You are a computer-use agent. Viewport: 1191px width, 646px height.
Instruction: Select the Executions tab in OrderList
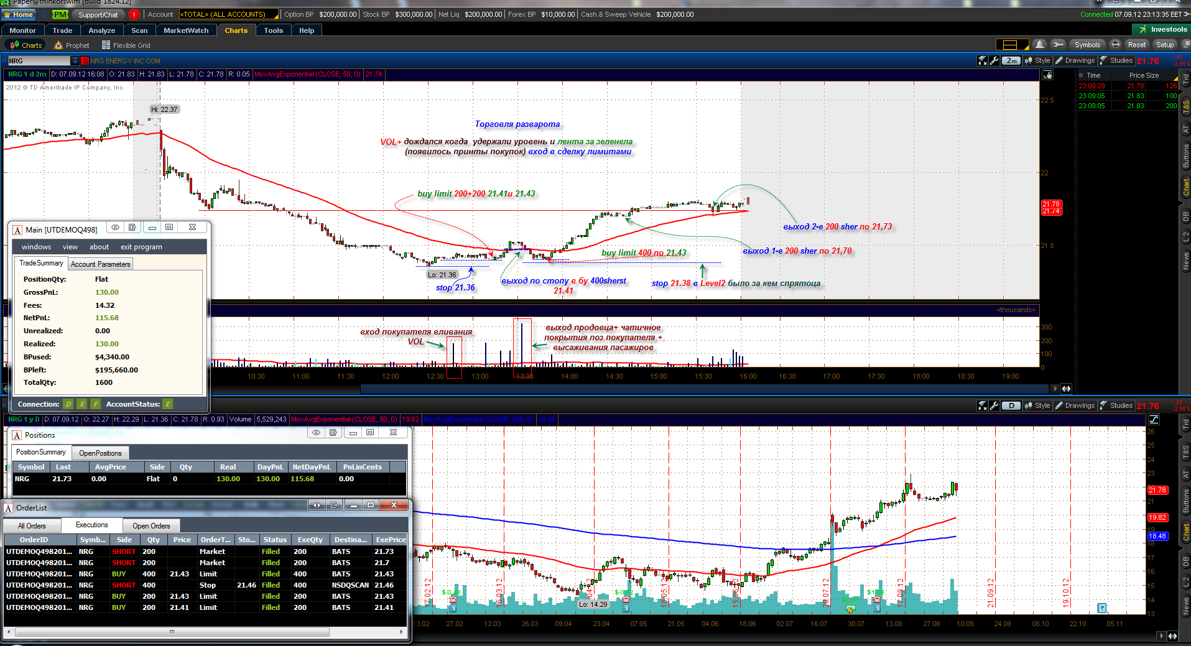91,525
